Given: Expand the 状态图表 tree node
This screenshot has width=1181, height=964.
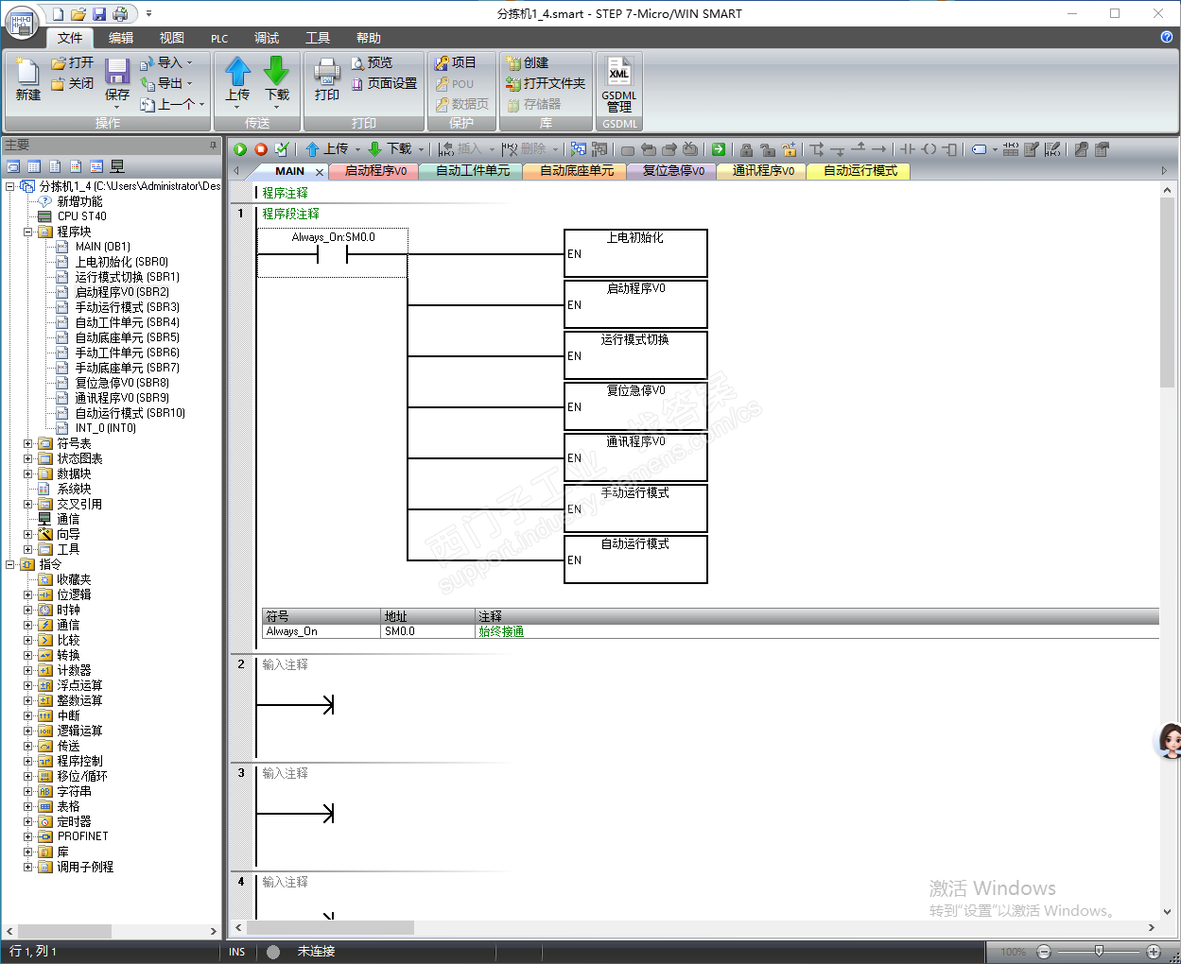Looking at the screenshot, I should (27, 458).
